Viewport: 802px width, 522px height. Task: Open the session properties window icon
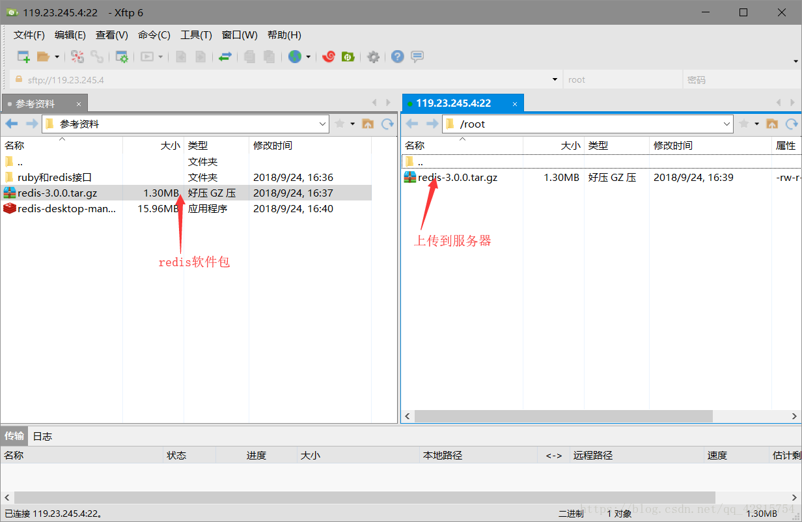coord(122,57)
